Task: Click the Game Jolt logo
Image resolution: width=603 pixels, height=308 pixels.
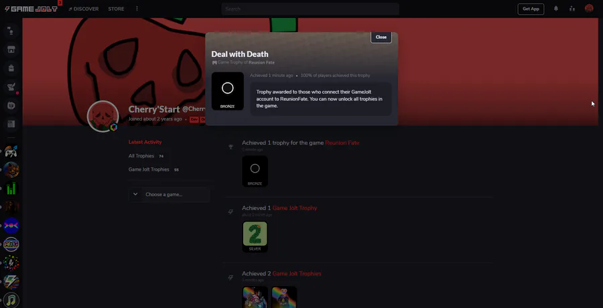Action: pos(31,9)
